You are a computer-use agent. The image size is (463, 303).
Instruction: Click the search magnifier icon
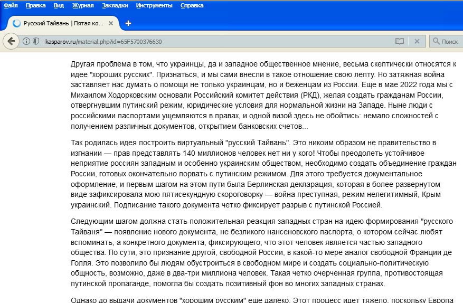coord(436,41)
